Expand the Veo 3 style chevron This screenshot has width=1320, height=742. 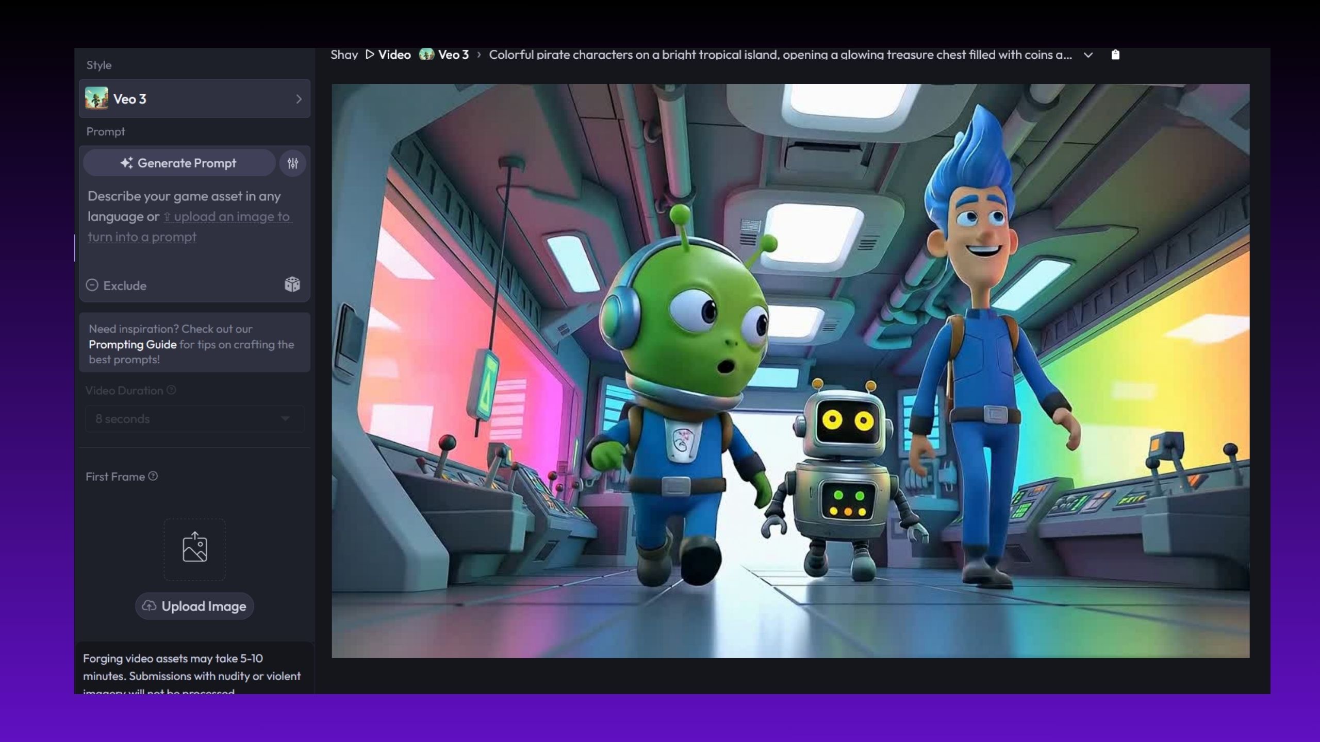(x=299, y=99)
